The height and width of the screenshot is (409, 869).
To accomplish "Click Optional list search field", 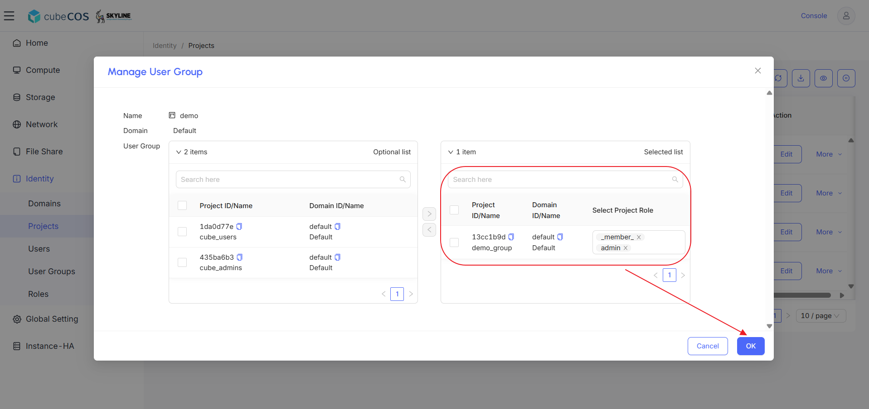I will [x=293, y=180].
